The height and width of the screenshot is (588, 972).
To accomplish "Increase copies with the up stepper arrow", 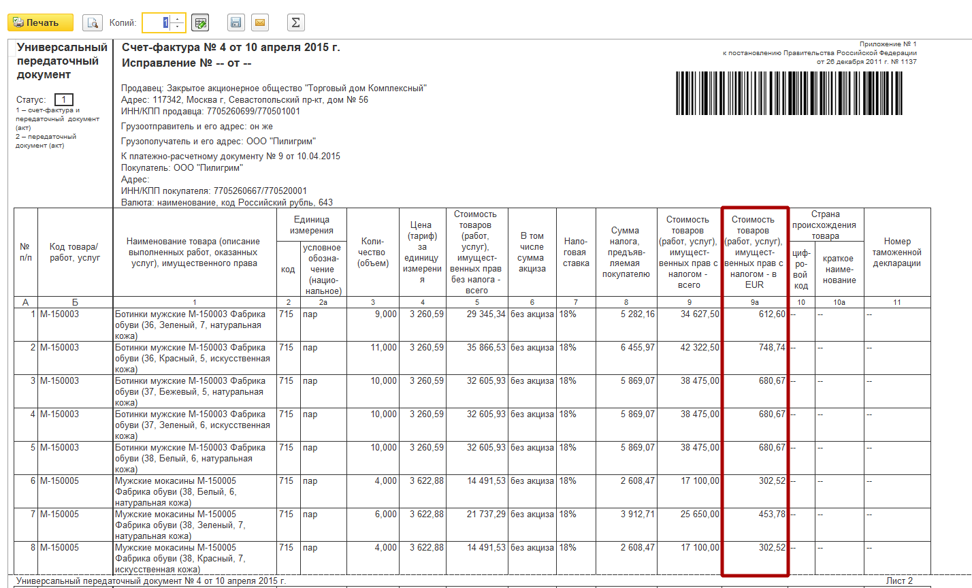I will 178,18.
